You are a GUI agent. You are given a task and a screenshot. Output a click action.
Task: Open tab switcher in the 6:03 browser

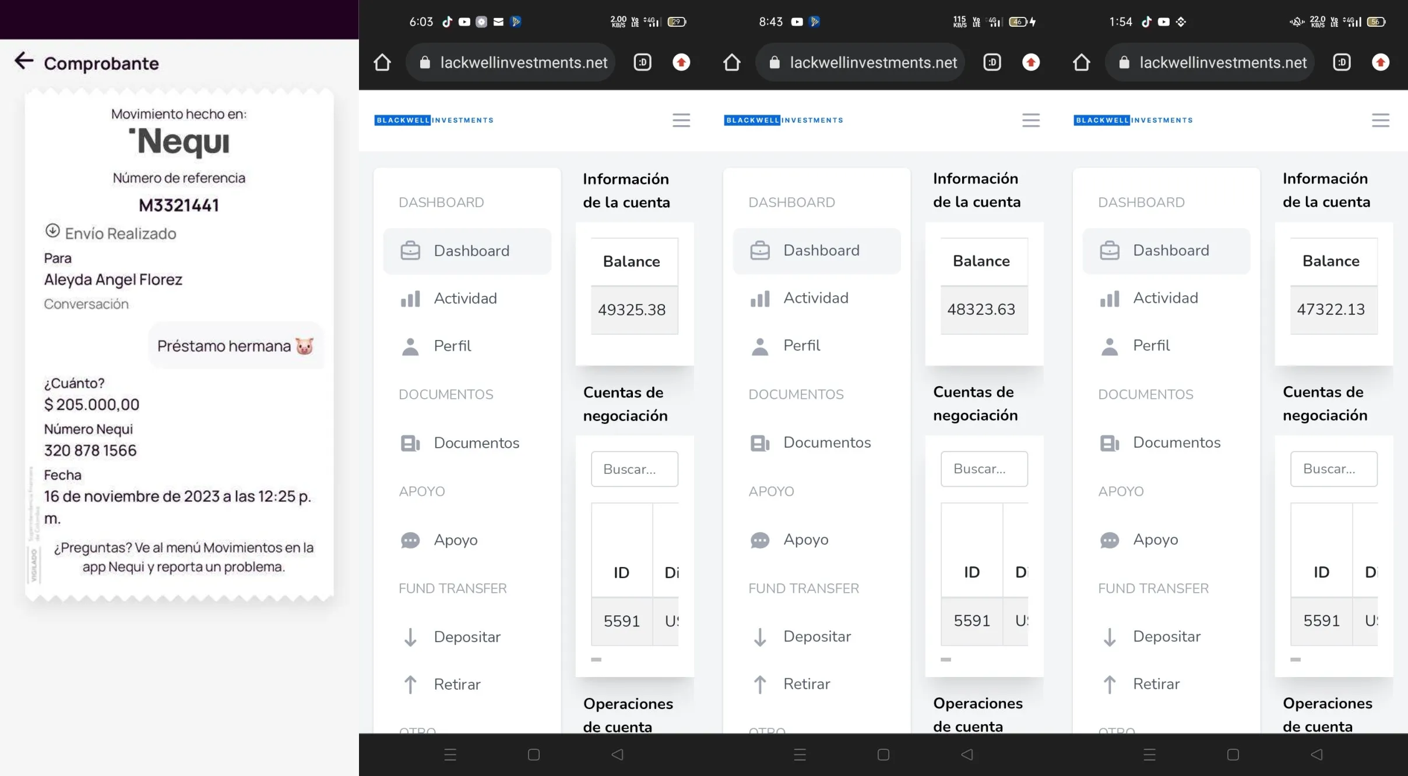(642, 62)
